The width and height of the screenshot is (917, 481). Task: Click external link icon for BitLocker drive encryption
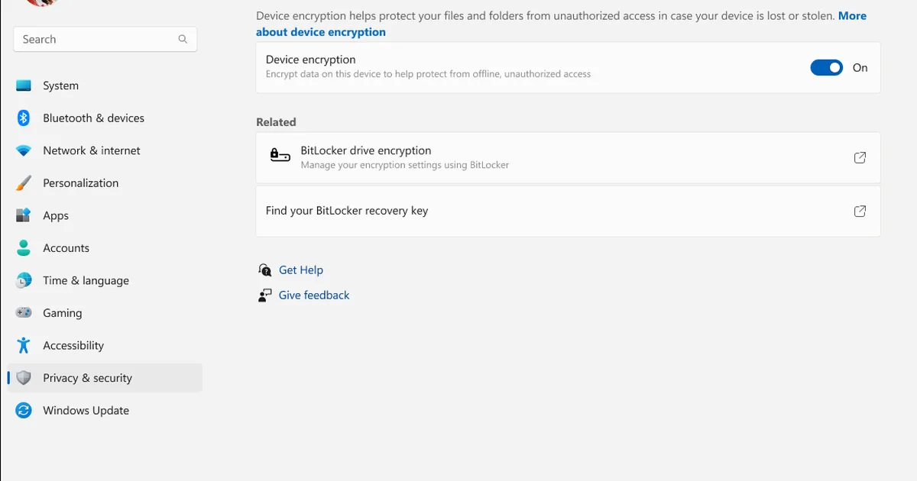point(860,157)
